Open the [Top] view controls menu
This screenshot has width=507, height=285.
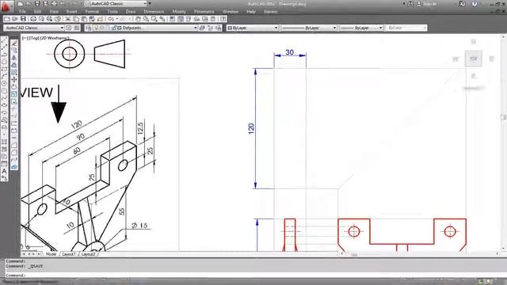point(33,38)
